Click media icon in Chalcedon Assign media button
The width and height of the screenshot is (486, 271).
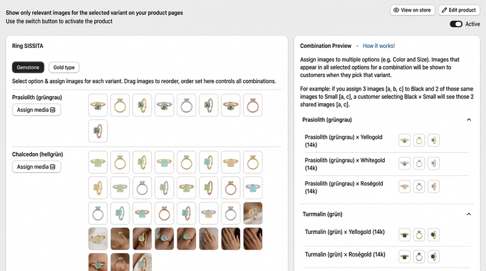pyautogui.click(x=53, y=167)
